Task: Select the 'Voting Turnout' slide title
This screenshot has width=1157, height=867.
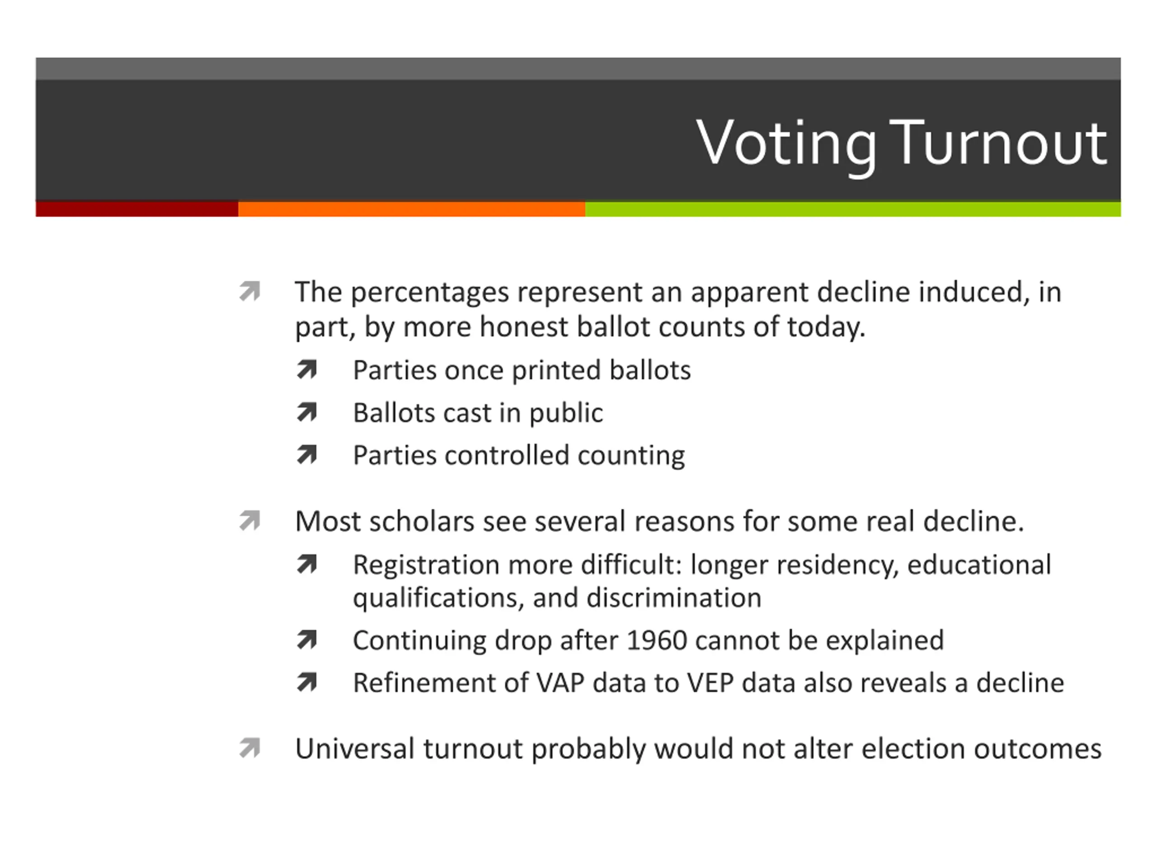Action: pyautogui.click(x=901, y=144)
